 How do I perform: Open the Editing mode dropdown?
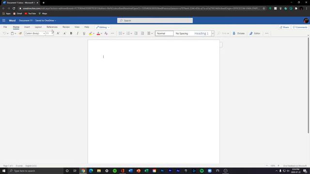tap(103, 27)
